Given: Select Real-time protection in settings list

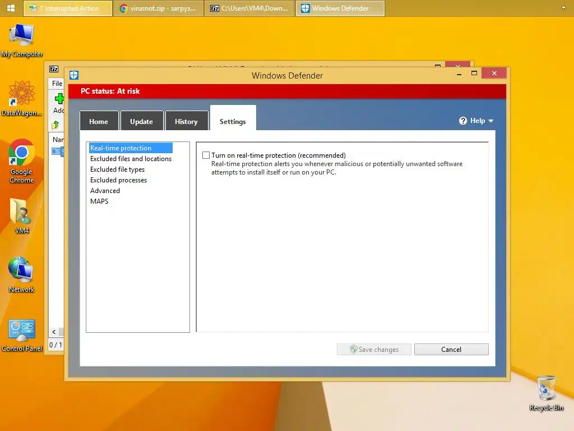Looking at the screenshot, I should pos(131,148).
